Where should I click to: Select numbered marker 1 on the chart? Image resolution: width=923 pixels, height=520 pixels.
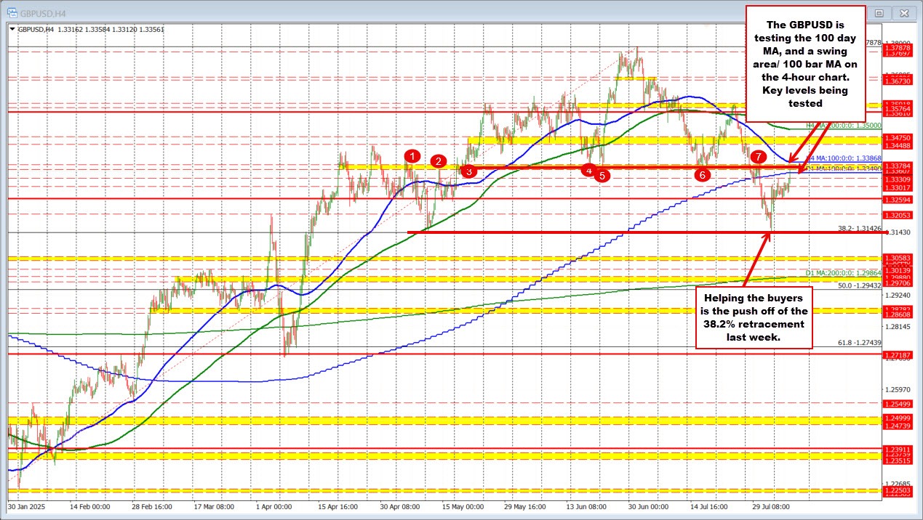pyautogui.click(x=413, y=155)
